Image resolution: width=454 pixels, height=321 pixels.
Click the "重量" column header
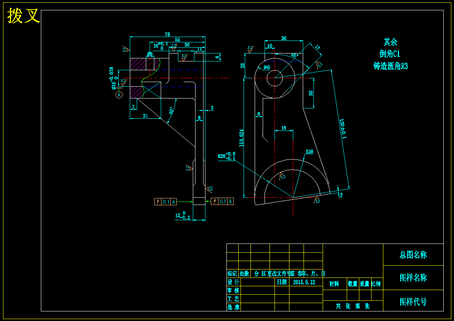(364, 284)
